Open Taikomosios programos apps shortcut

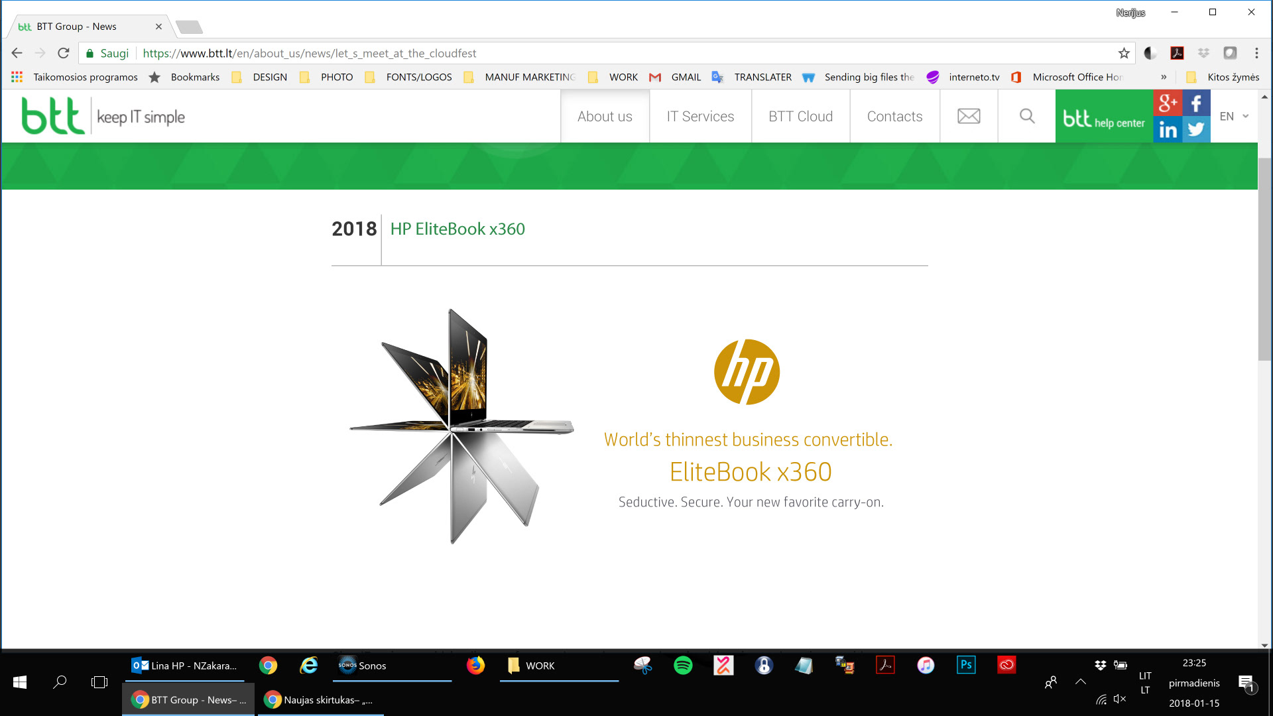pyautogui.click(x=74, y=77)
